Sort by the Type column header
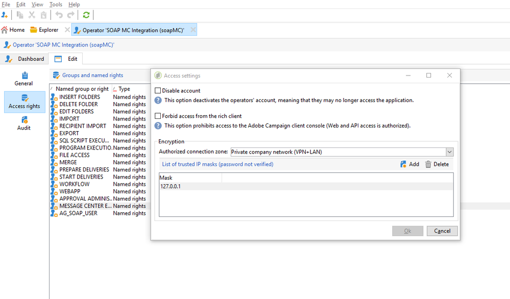This screenshot has width=510, height=299. [x=124, y=89]
